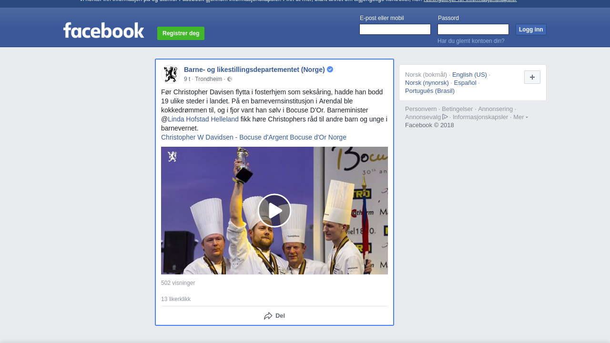610x343 pixels.
Task: Click the Passord input field
Action: coord(473,30)
